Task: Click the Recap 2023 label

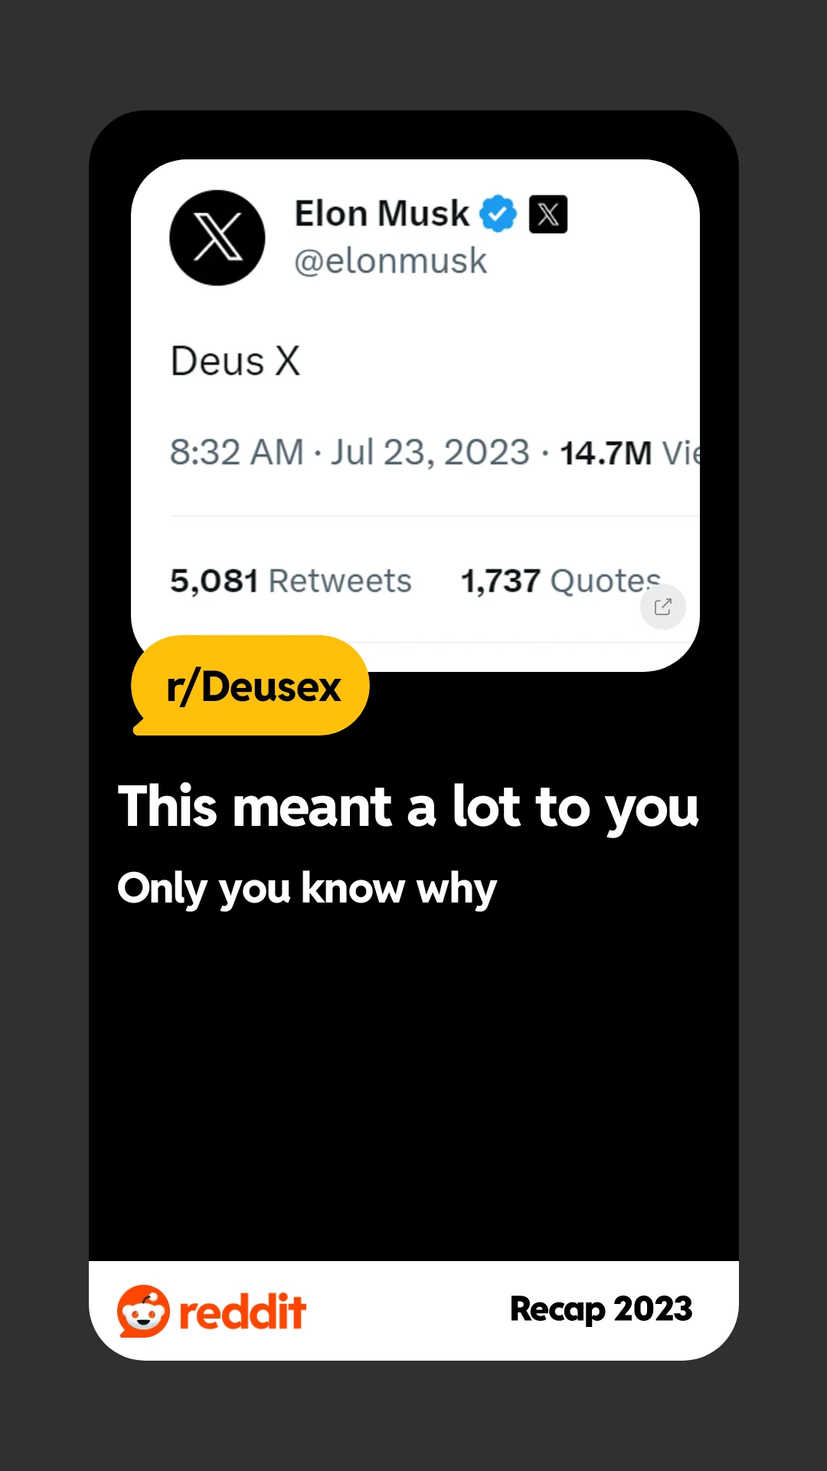Action: (x=601, y=1309)
